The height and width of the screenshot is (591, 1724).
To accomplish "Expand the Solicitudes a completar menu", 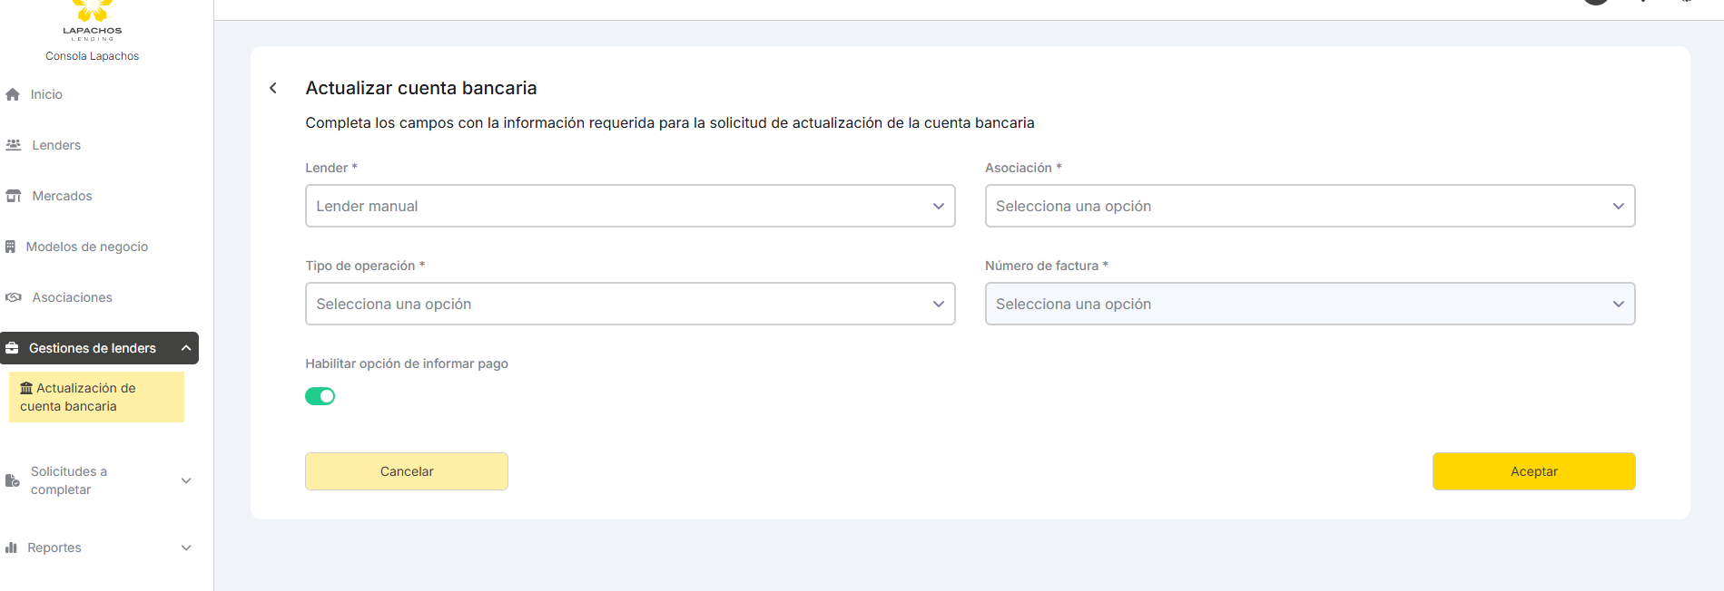I will pos(186,480).
